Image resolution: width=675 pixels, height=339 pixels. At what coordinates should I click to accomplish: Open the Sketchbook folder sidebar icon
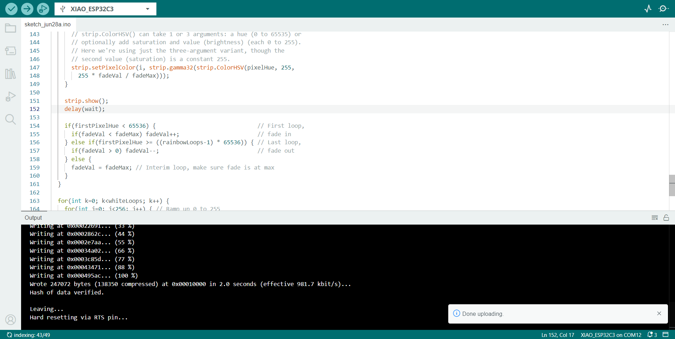[x=11, y=28]
